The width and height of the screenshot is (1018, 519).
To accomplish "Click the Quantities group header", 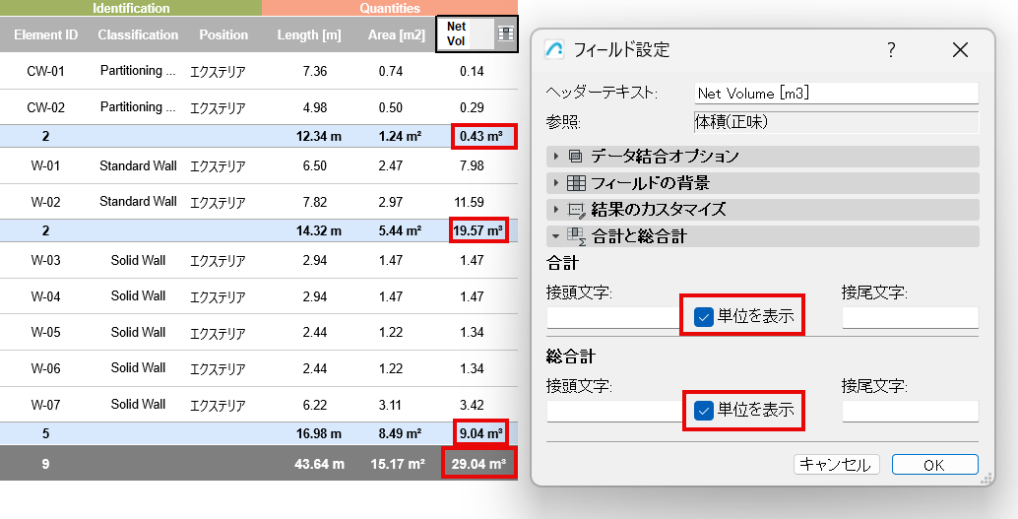I will coord(390,8).
